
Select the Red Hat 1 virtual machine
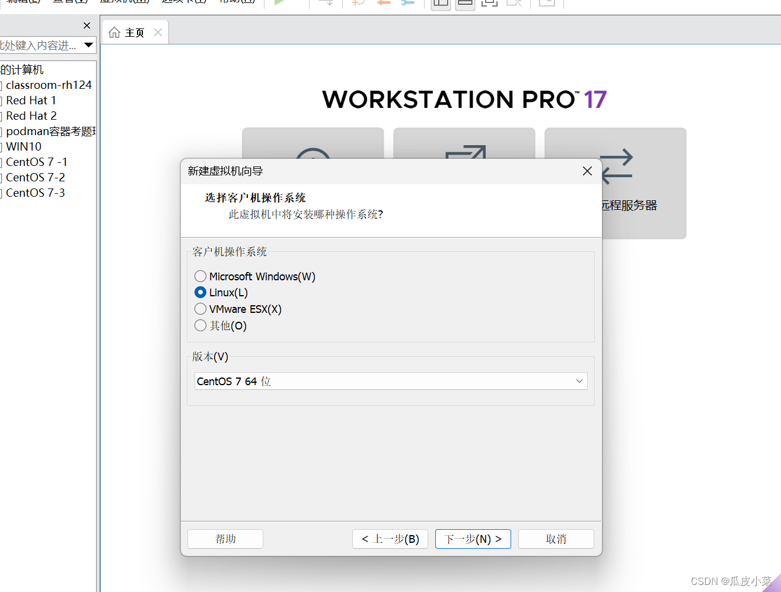(31, 100)
